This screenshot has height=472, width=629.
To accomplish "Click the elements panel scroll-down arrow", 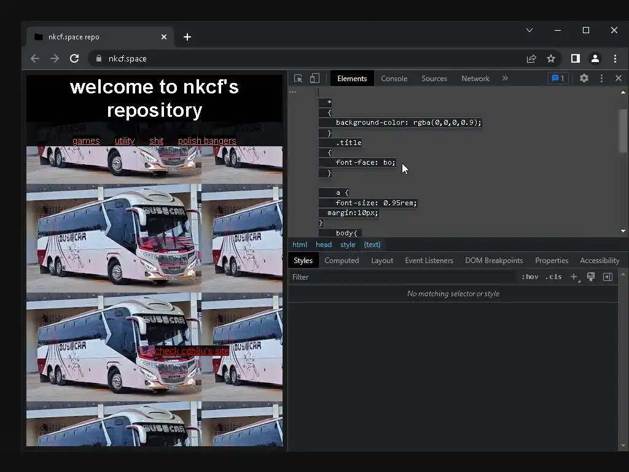I will coord(623,231).
